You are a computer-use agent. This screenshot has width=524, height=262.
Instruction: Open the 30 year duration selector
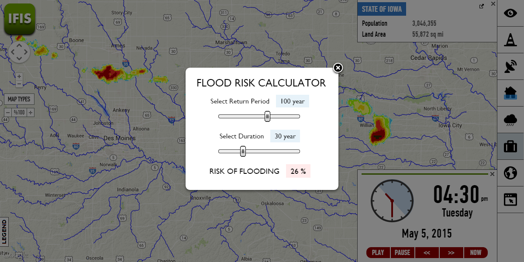tap(285, 136)
